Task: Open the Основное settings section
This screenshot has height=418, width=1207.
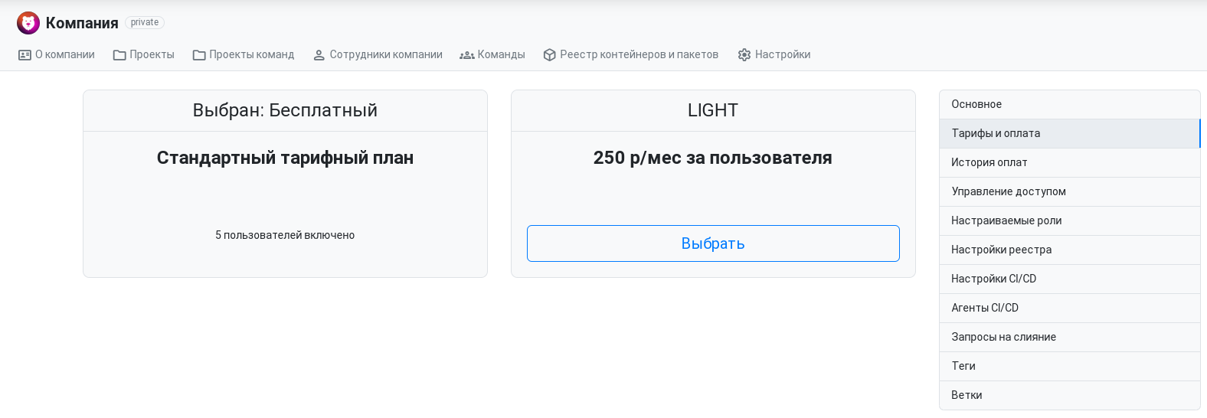Action: tap(1070, 104)
